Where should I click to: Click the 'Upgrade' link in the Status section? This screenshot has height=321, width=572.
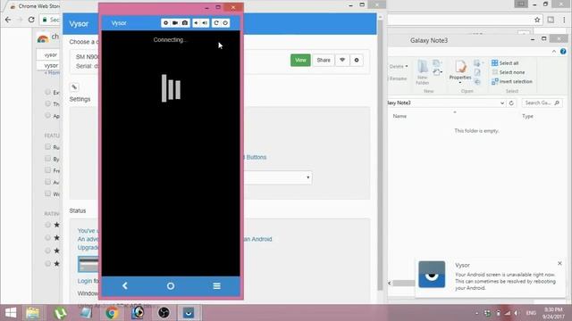[x=88, y=248]
